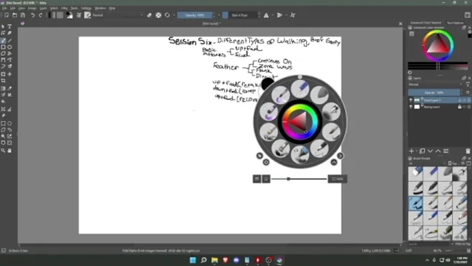The width and height of the screenshot is (472, 266).
Task: Select the Elliptical Selection tool
Action: point(10,123)
